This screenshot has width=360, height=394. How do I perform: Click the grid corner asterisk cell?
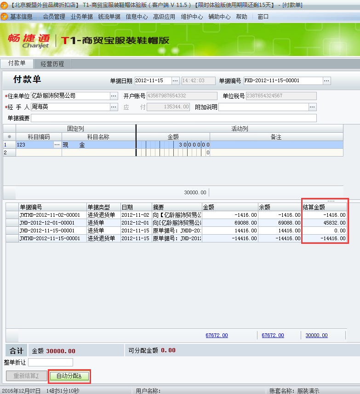coord(9,137)
